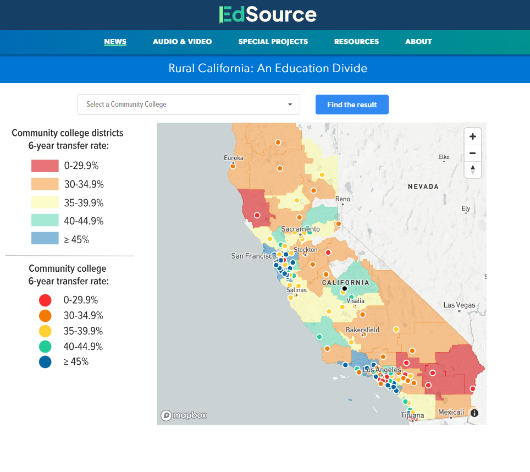This screenshot has height=472, width=530.
Task: Open the Audio & Video menu
Action: click(182, 42)
